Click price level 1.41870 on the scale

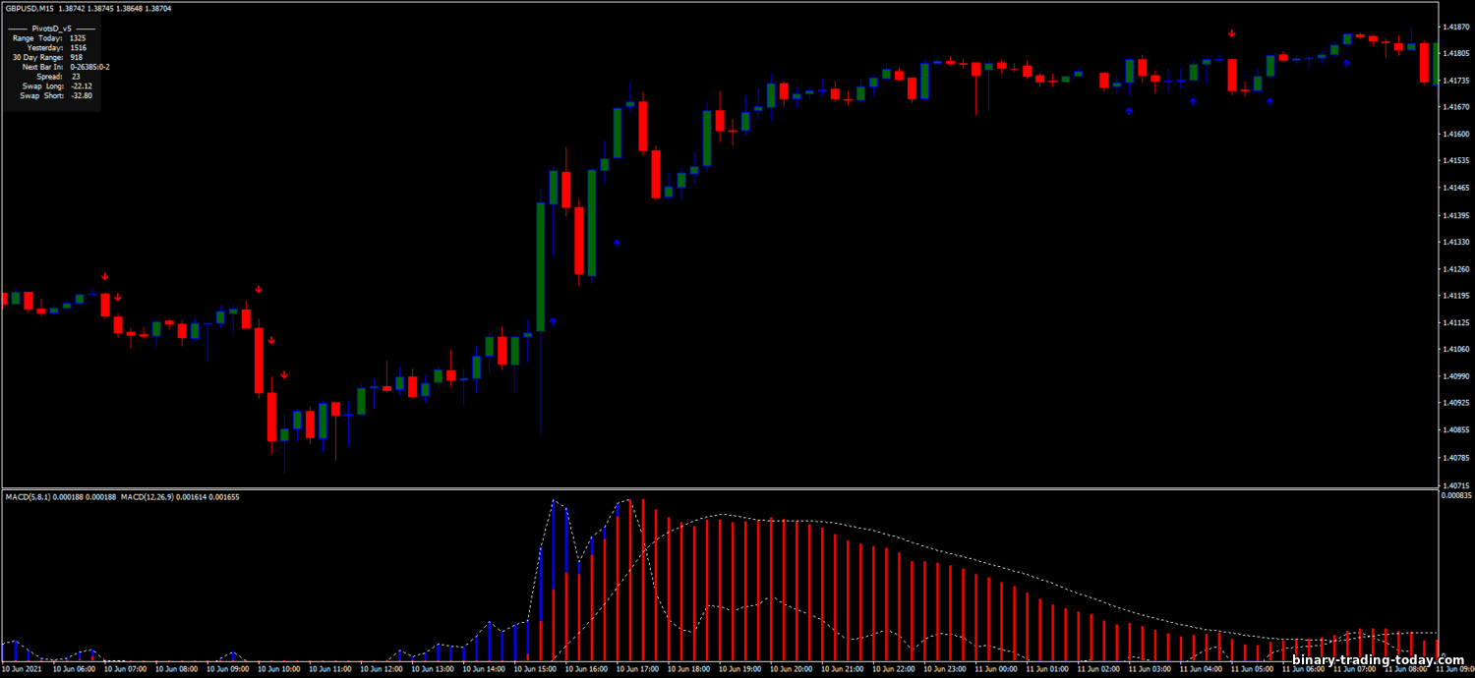click(1454, 27)
